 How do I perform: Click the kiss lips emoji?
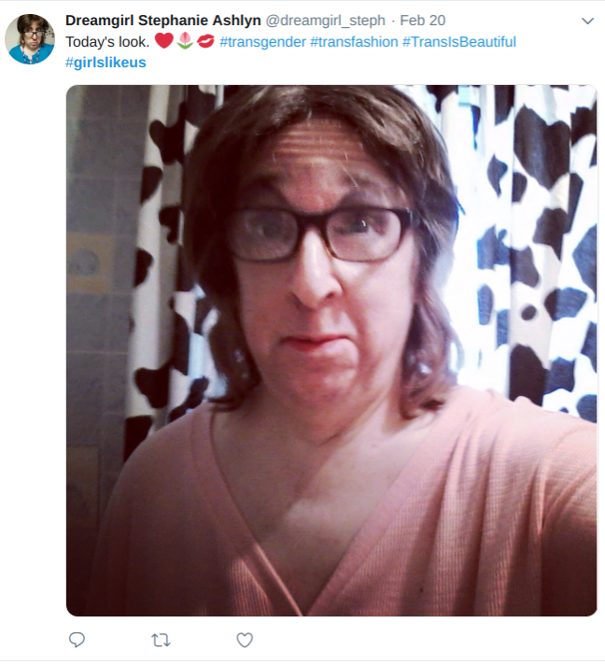[x=205, y=41]
